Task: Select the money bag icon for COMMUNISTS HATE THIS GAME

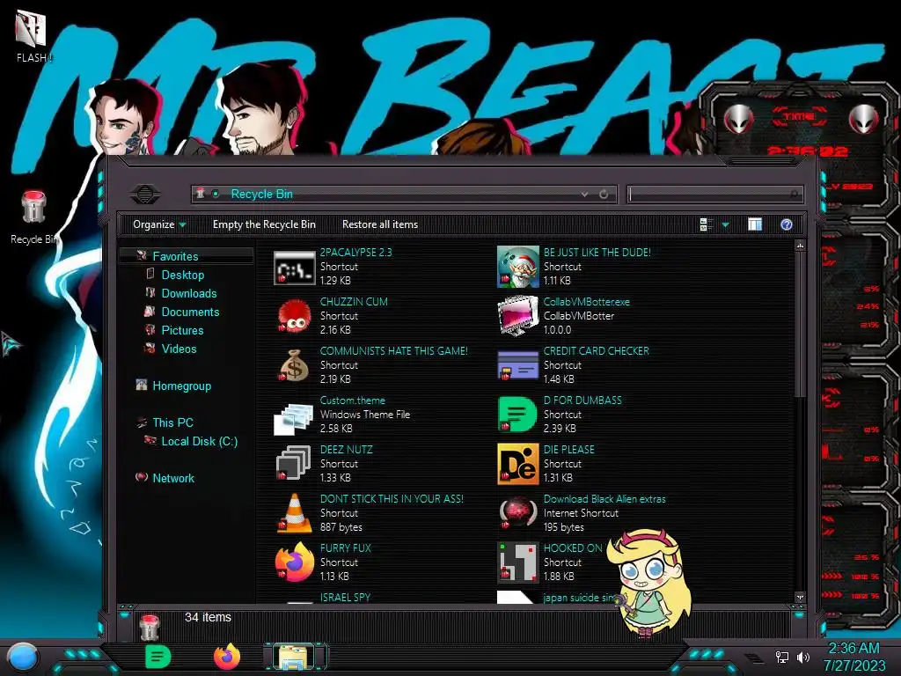Action: pyautogui.click(x=294, y=365)
